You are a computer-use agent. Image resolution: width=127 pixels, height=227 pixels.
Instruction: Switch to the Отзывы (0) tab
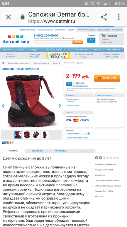60,151
